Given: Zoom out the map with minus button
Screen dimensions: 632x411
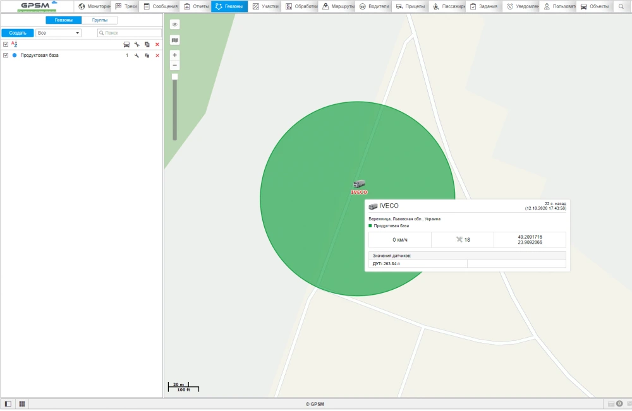Looking at the screenshot, I should (175, 65).
